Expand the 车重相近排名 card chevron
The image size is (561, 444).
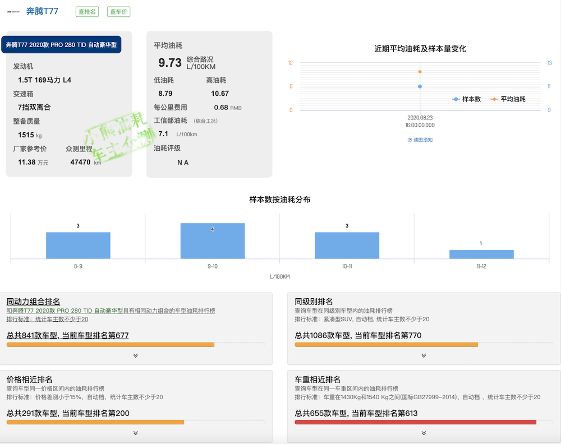[424, 433]
